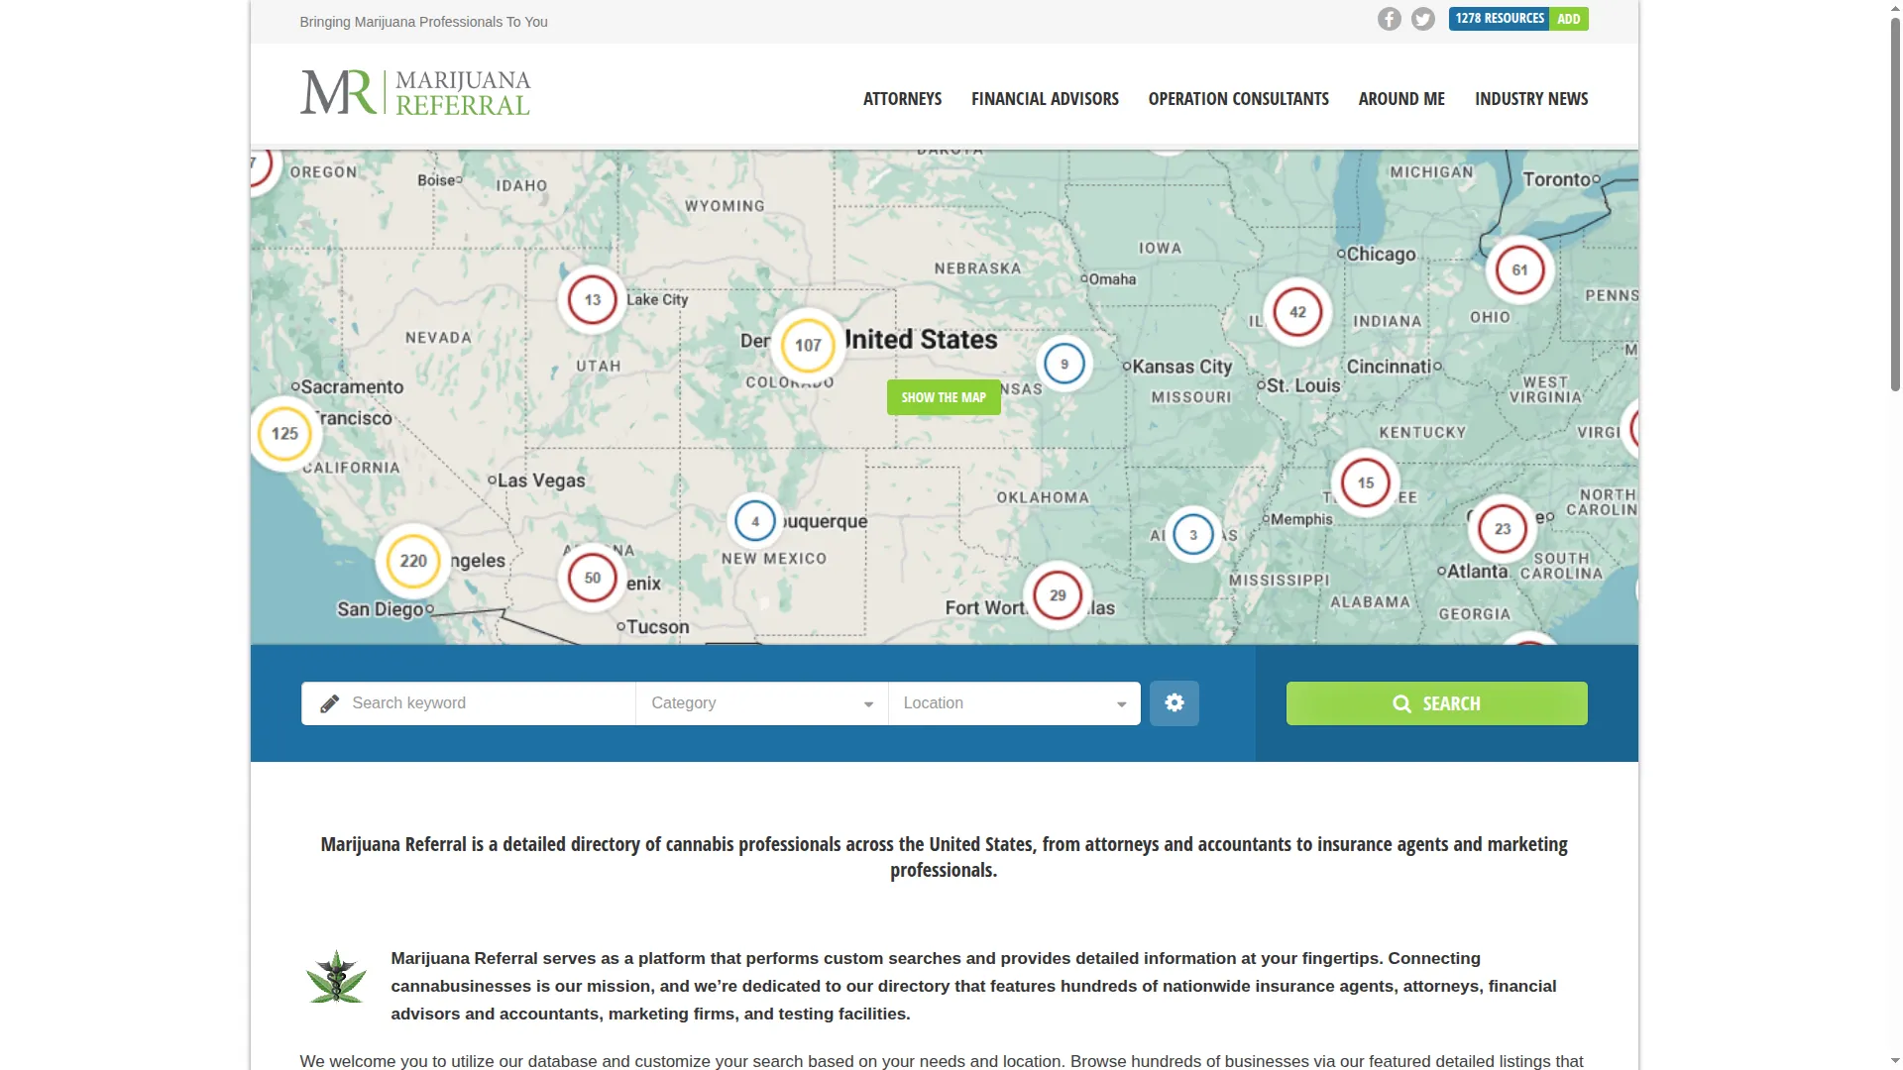Open the Facebook social icon
This screenshot has height=1070, width=1903.
click(1389, 19)
